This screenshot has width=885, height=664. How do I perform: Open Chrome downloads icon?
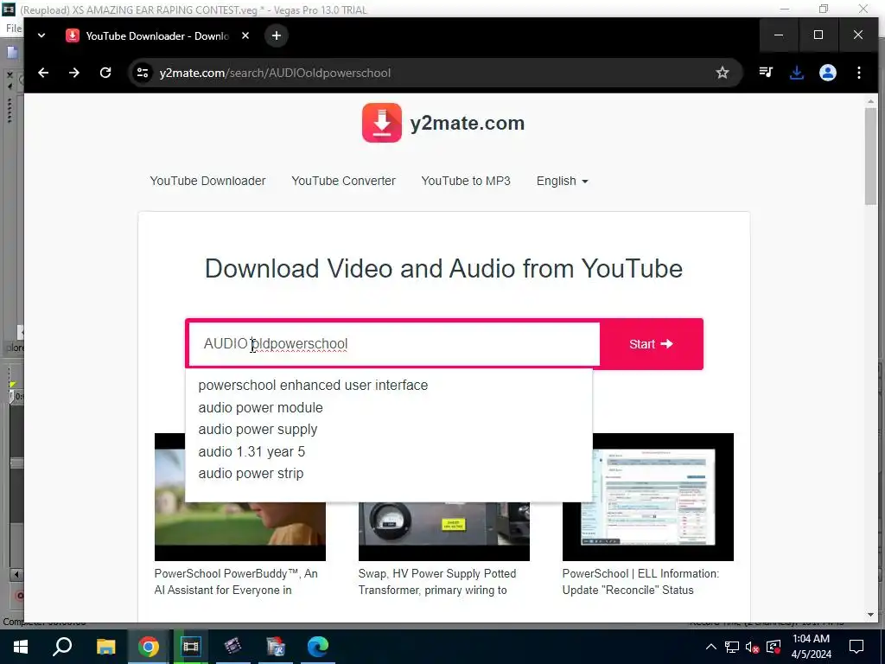pyautogui.click(x=796, y=73)
